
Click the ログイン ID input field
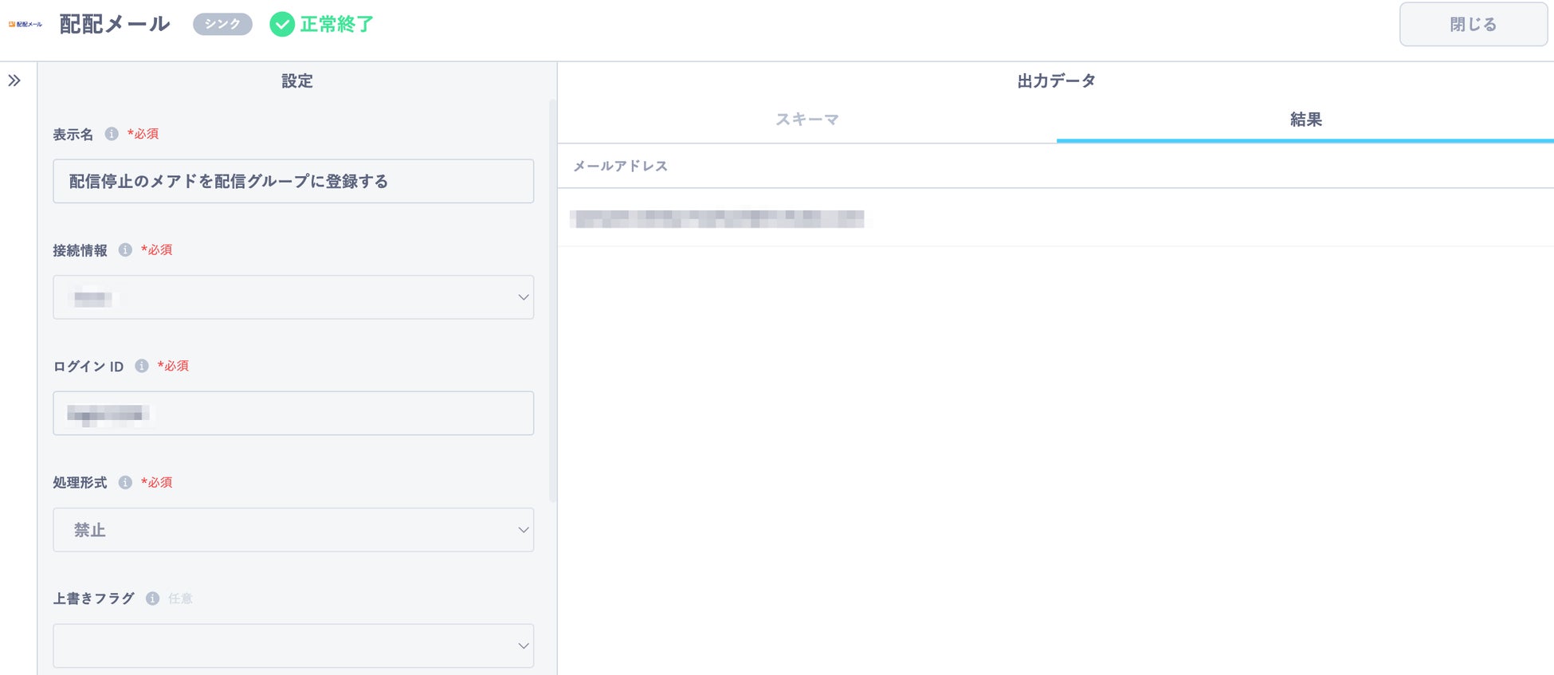click(x=293, y=413)
